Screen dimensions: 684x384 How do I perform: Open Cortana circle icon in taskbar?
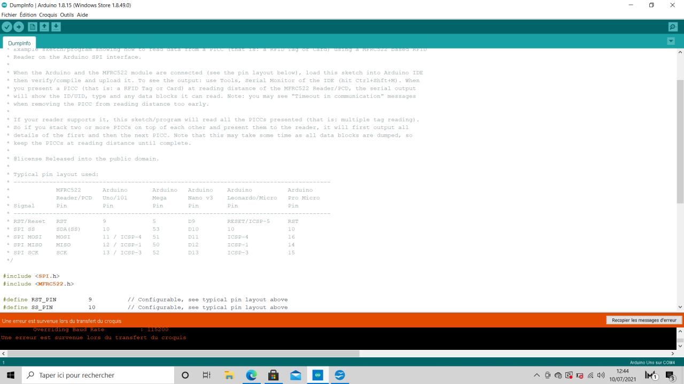click(x=185, y=375)
